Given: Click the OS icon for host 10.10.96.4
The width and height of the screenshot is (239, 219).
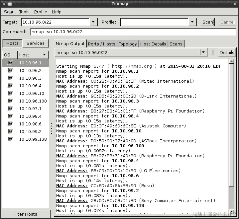Looking at the screenshot, I should point(10,86).
